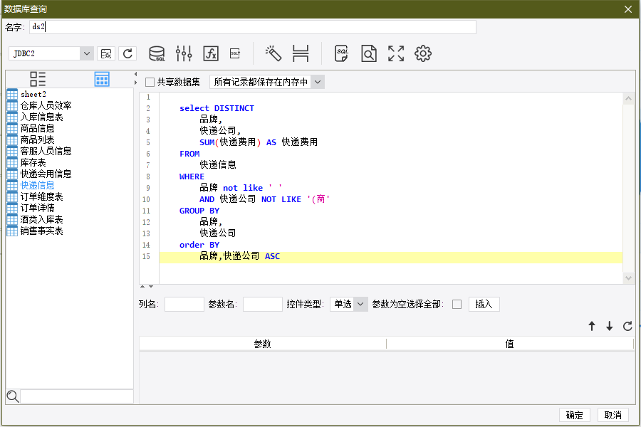Click the search magnifier icon
This screenshot has height=427, width=641.
(13, 396)
